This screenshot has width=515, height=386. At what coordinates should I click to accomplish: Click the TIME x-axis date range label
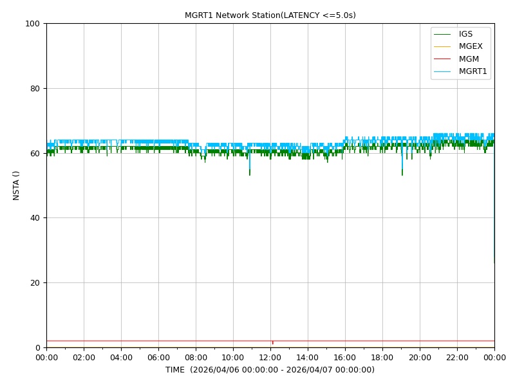(x=270, y=370)
